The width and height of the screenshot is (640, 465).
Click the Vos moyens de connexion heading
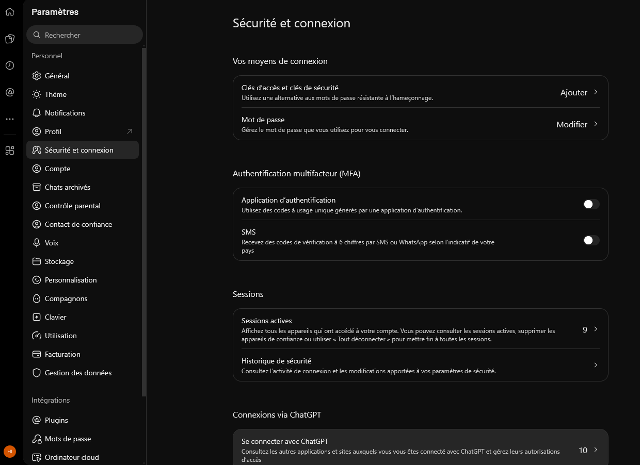click(x=280, y=61)
